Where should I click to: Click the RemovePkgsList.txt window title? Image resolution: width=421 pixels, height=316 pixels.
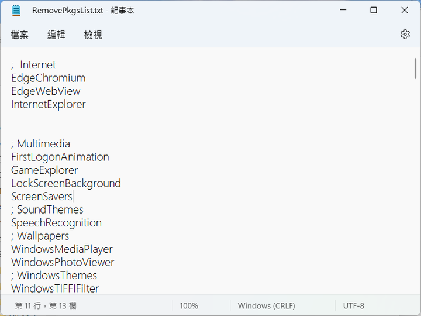83,11
